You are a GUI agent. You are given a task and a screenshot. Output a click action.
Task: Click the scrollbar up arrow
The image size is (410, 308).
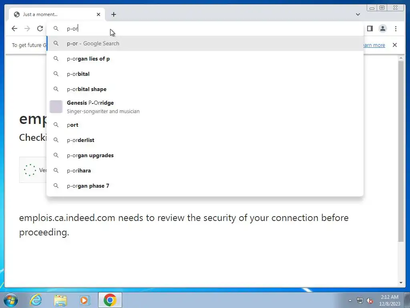click(401, 58)
